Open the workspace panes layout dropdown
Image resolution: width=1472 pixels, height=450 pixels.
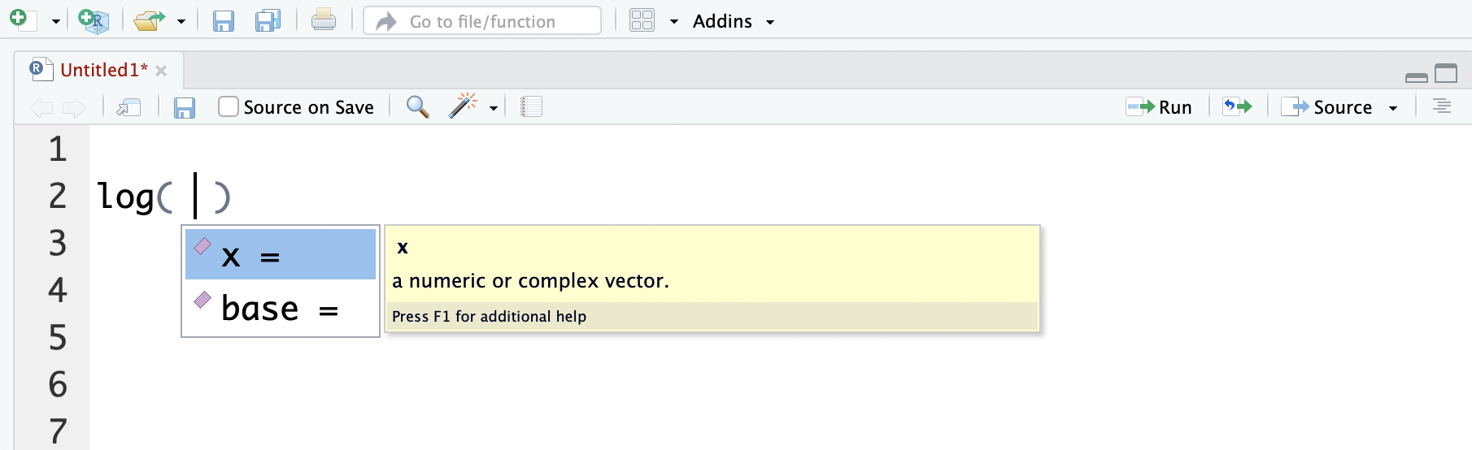click(x=674, y=22)
